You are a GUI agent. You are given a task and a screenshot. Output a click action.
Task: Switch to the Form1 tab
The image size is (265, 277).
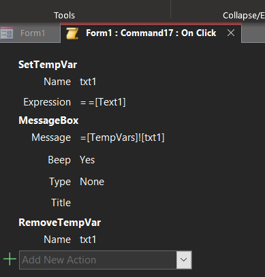30,33
